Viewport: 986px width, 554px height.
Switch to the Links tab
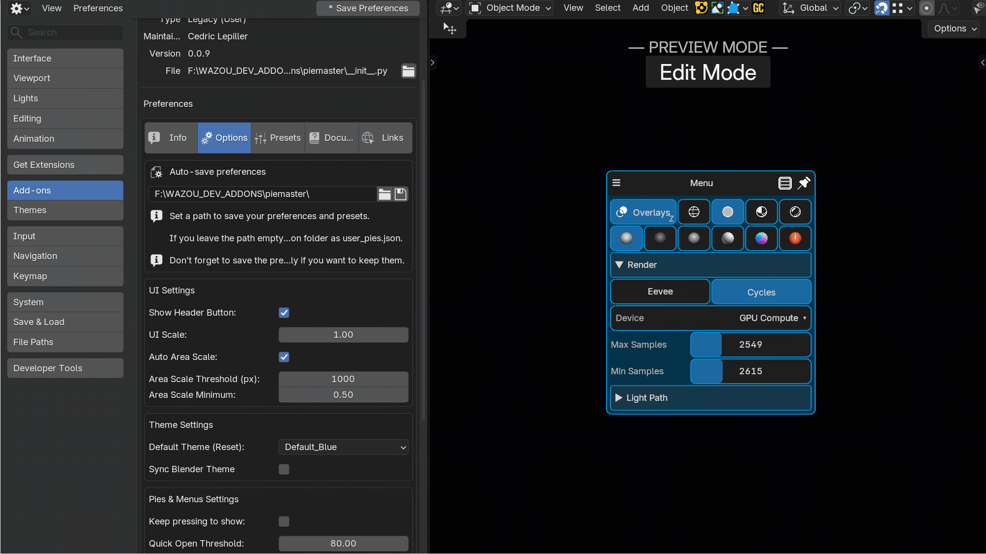pos(385,138)
